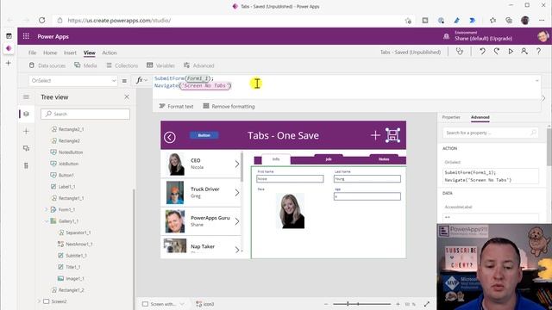
Task: Open the screen selector dropdown at bottom
Action: point(182,304)
